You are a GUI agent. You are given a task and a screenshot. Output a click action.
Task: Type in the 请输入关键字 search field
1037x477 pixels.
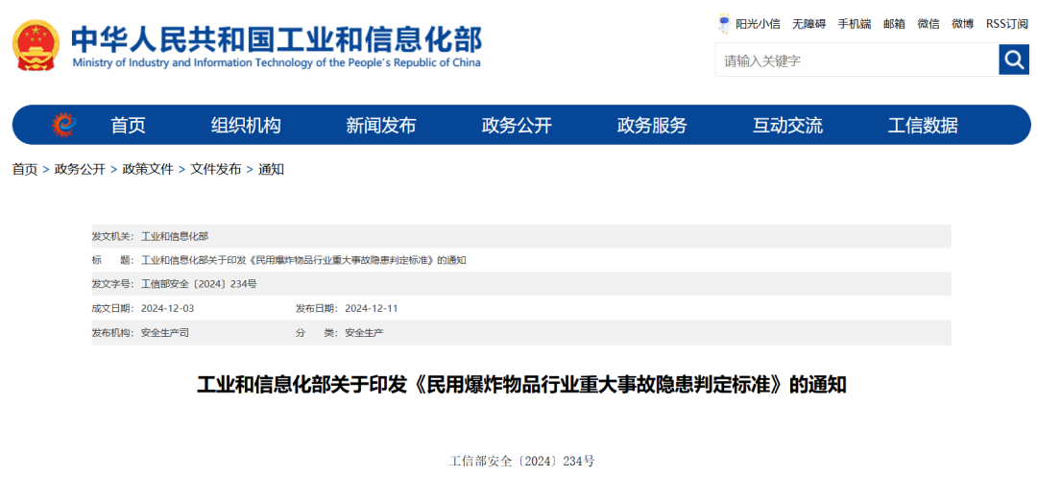[856, 60]
